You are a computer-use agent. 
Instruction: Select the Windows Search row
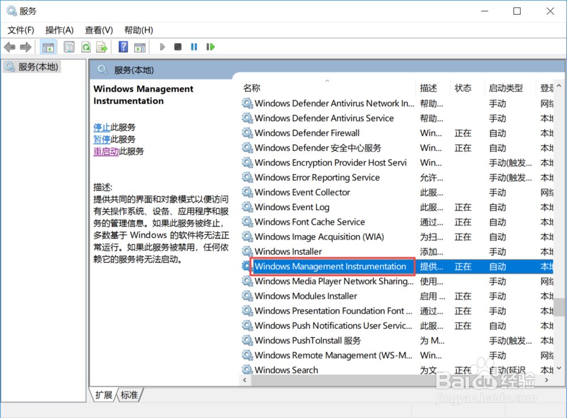(x=397, y=370)
